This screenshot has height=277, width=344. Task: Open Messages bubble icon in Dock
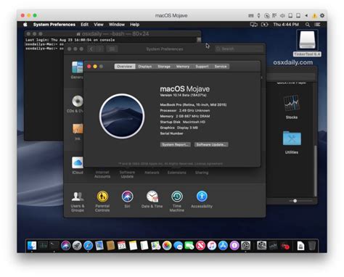pos(178,246)
